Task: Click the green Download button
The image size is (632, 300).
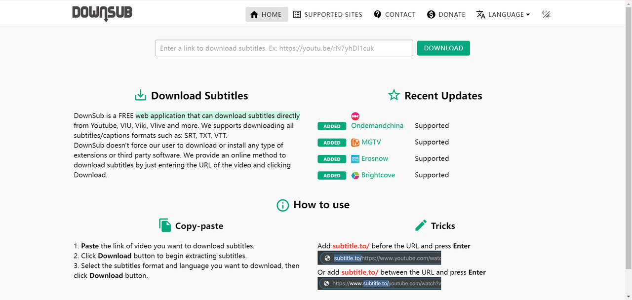Action: (443, 48)
